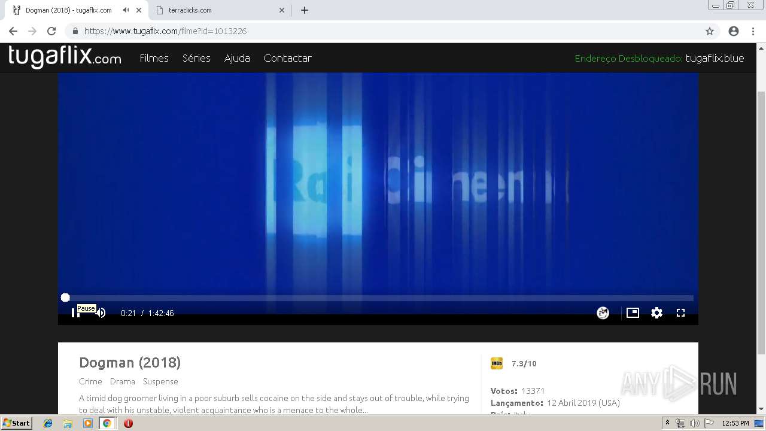This screenshot has width=766, height=431.
Task: Click the IMDb rating icon
Action: (497, 363)
